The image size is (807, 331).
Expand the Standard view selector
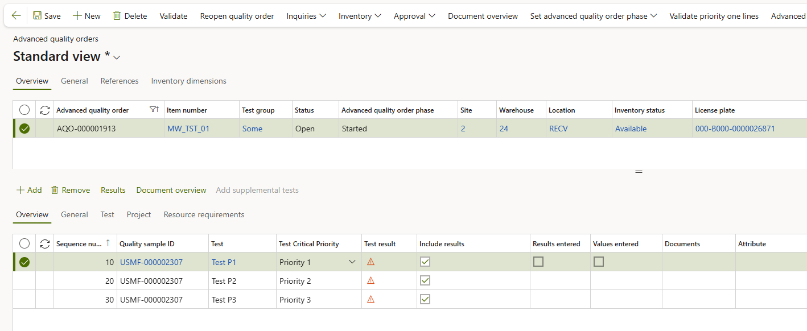tap(117, 57)
